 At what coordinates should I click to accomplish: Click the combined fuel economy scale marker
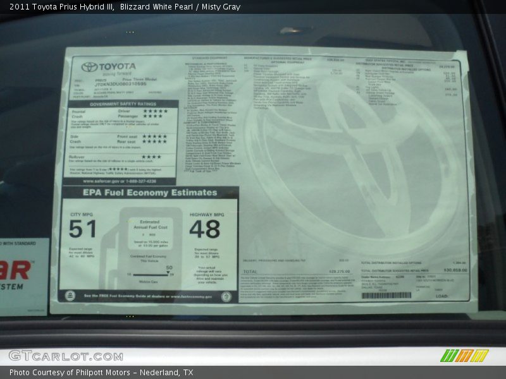point(169,272)
